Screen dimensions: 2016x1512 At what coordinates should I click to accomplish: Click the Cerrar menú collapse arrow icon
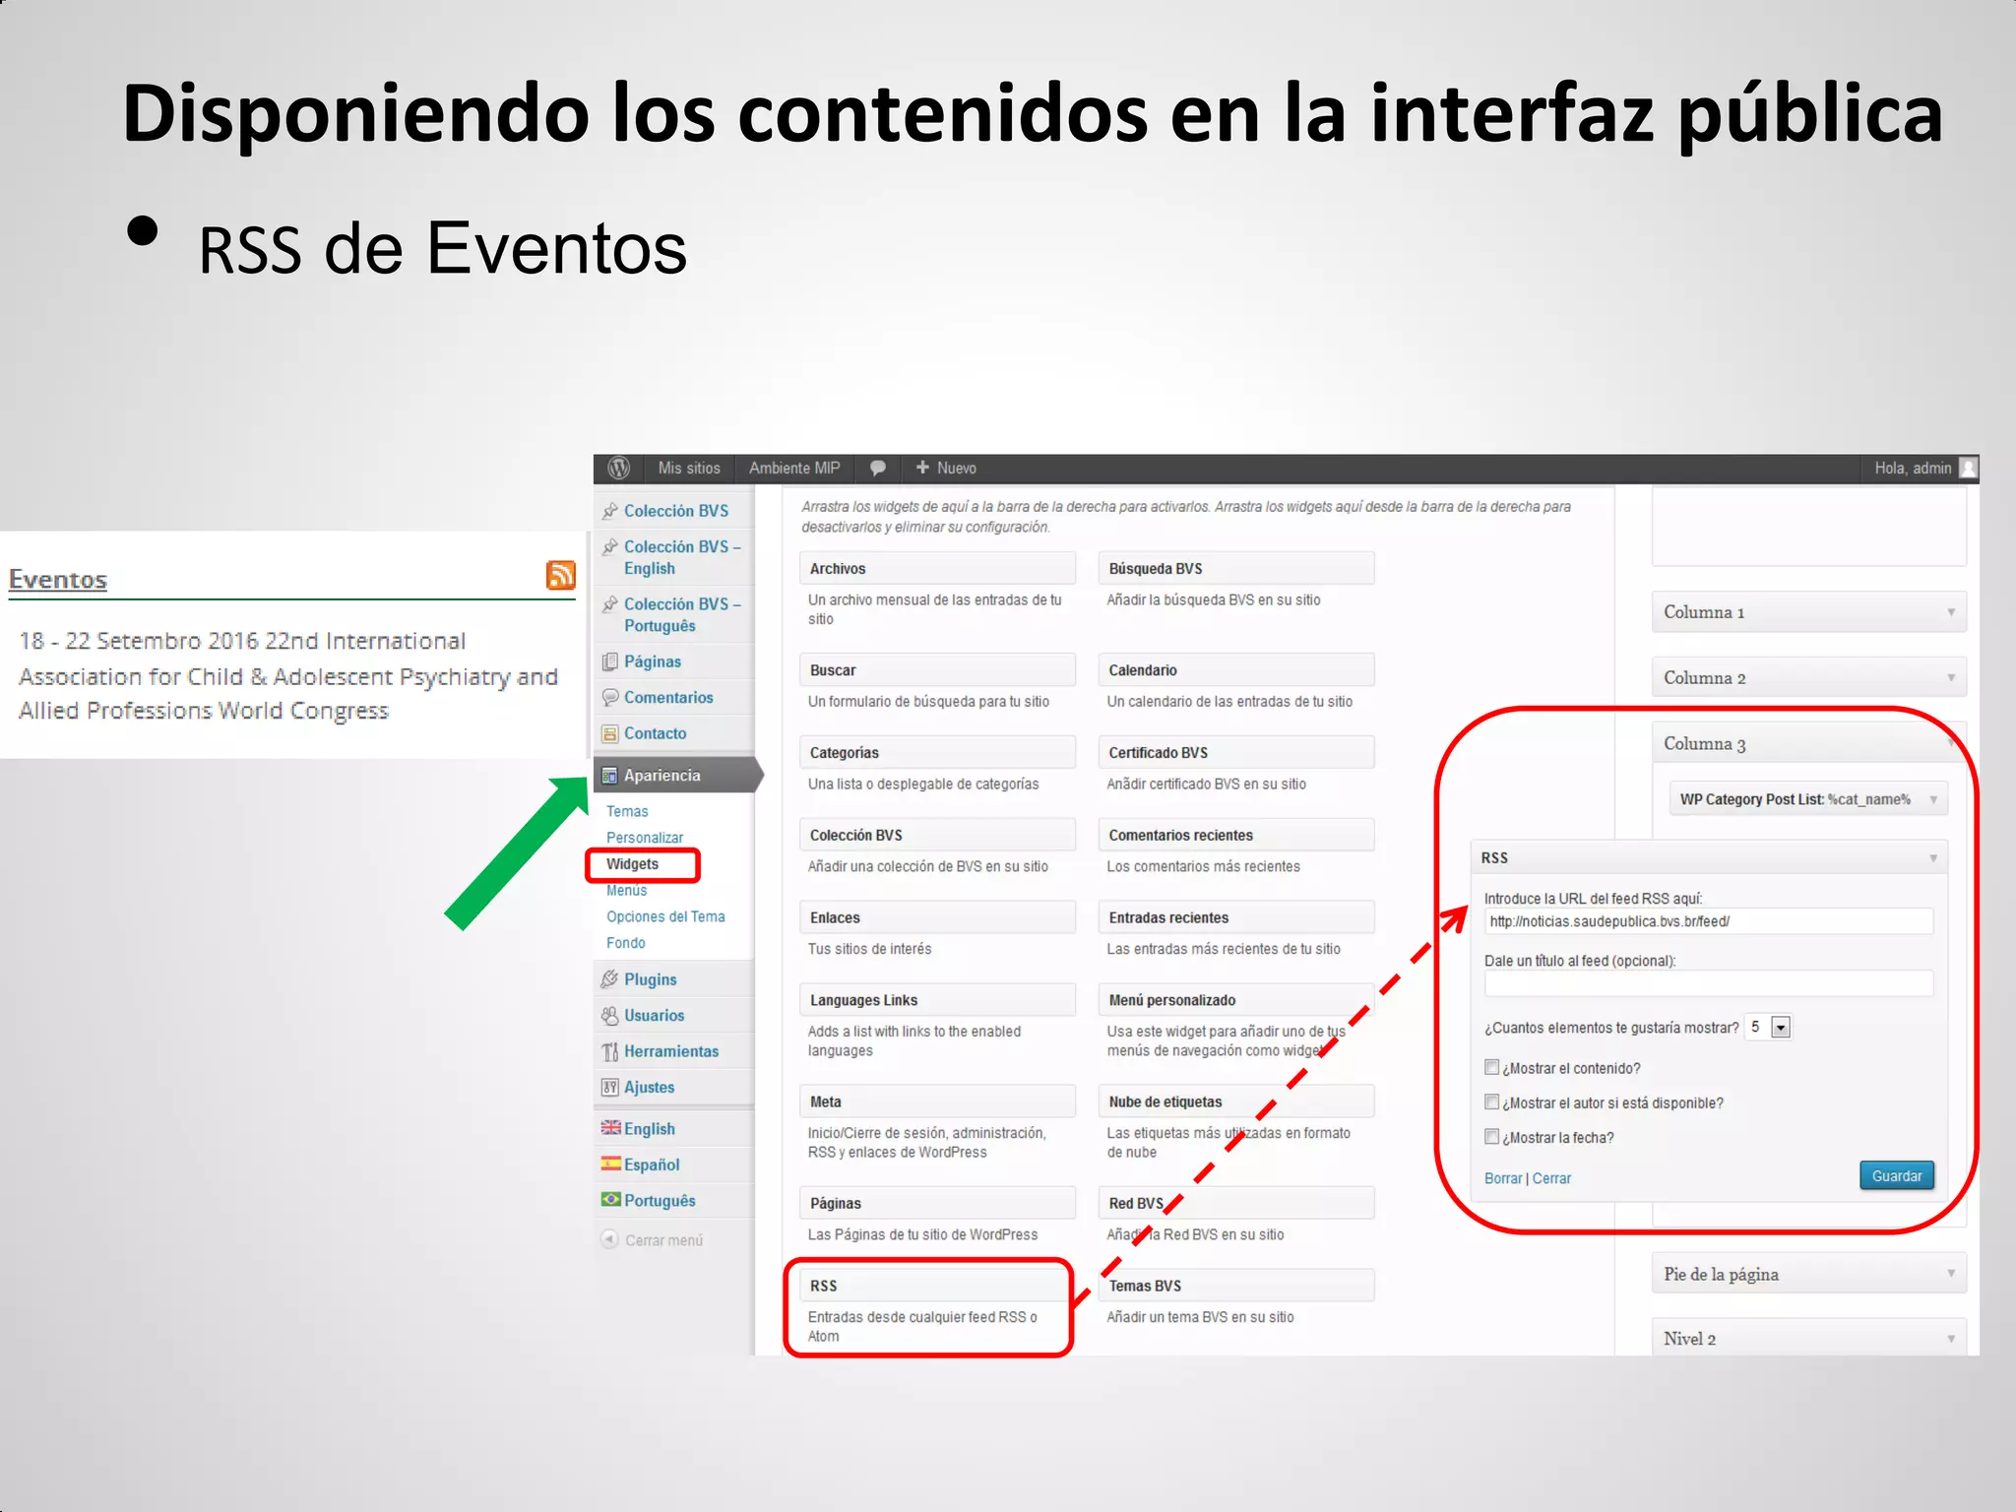pyautogui.click(x=610, y=1239)
